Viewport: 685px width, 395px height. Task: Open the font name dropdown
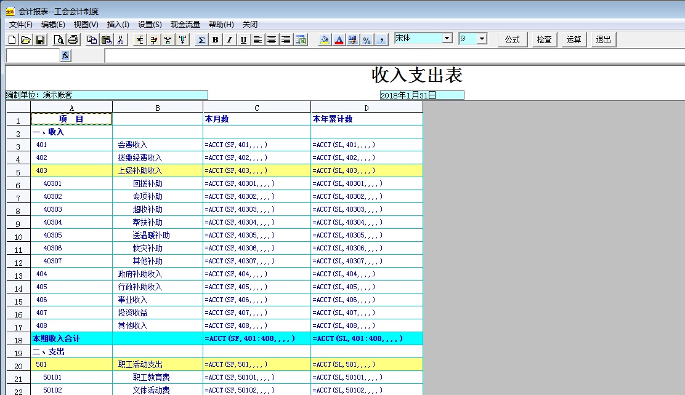tap(447, 38)
